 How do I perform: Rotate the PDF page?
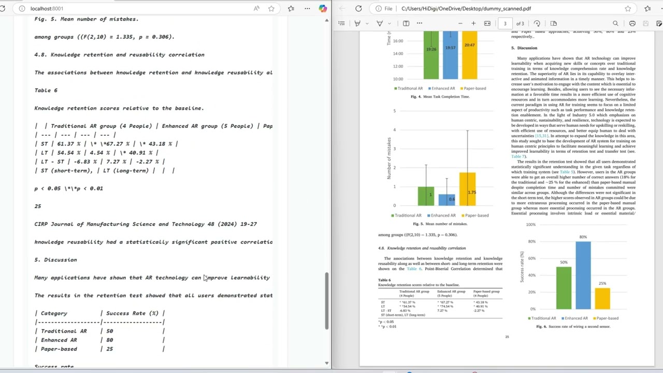pyautogui.click(x=537, y=23)
